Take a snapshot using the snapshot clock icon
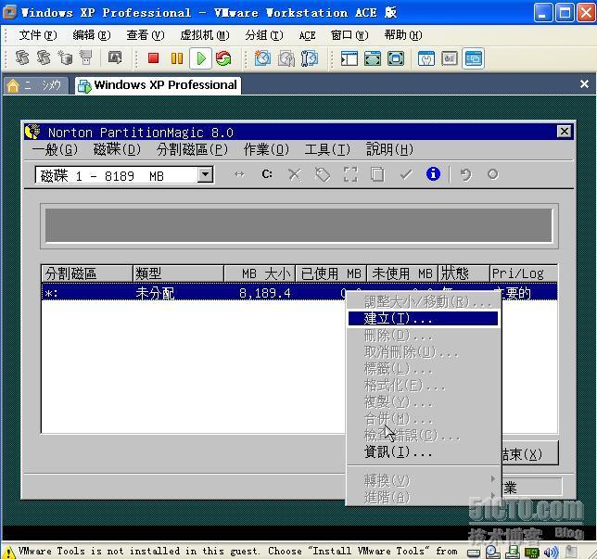This screenshot has width=597, height=559. click(262, 58)
